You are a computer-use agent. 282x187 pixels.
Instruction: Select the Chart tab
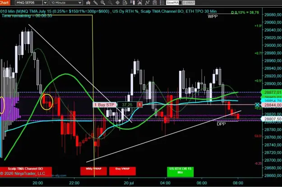click(5, 3)
